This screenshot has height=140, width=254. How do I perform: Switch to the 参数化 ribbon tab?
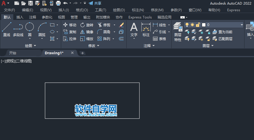point(47,17)
